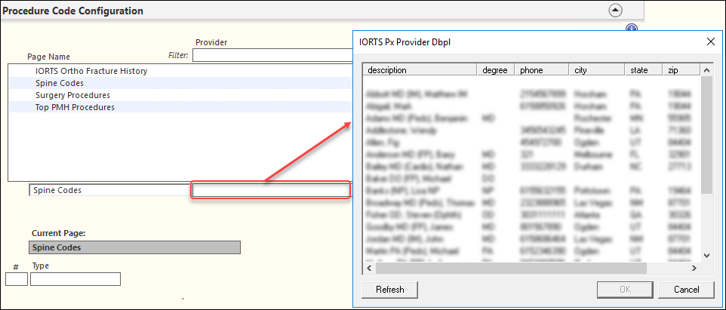Select Surgery Procedures page row
The width and height of the screenshot is (726, 310).
180,95
